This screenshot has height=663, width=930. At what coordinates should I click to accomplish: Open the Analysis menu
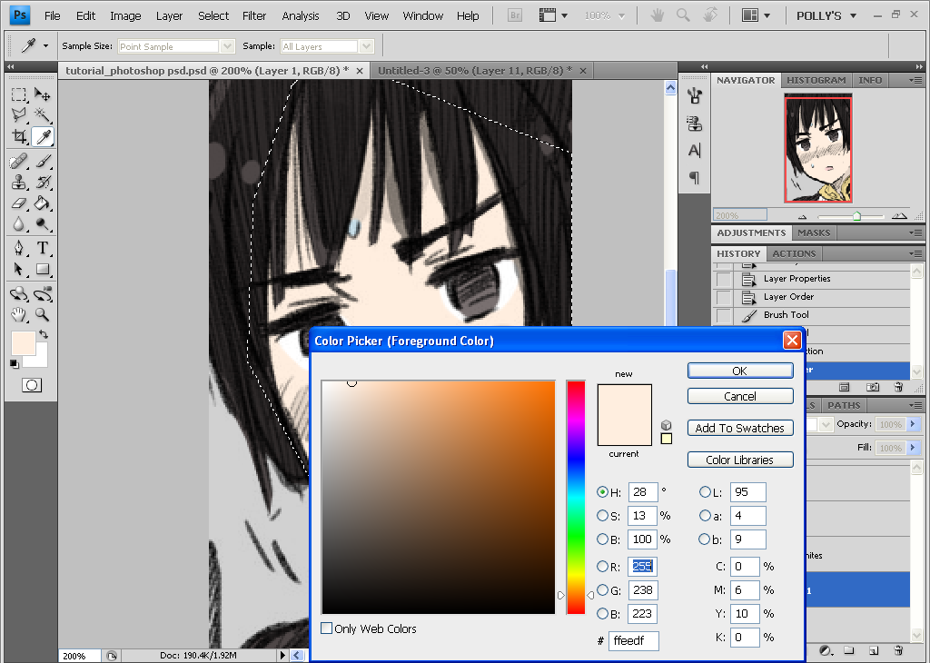tap(300, 16)
